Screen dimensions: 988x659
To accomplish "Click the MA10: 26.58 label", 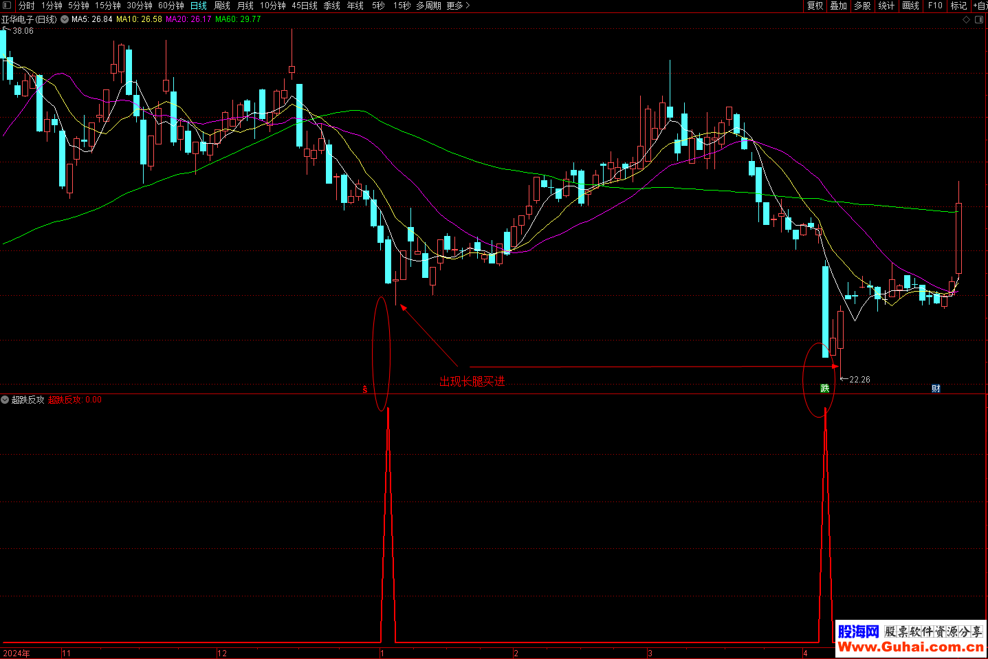I will click(139, 19).
